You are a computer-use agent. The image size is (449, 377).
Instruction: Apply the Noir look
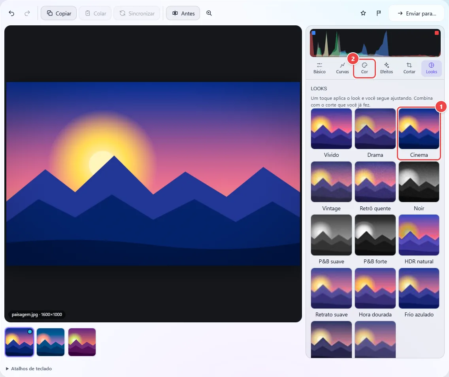click(x=419, y=187)
